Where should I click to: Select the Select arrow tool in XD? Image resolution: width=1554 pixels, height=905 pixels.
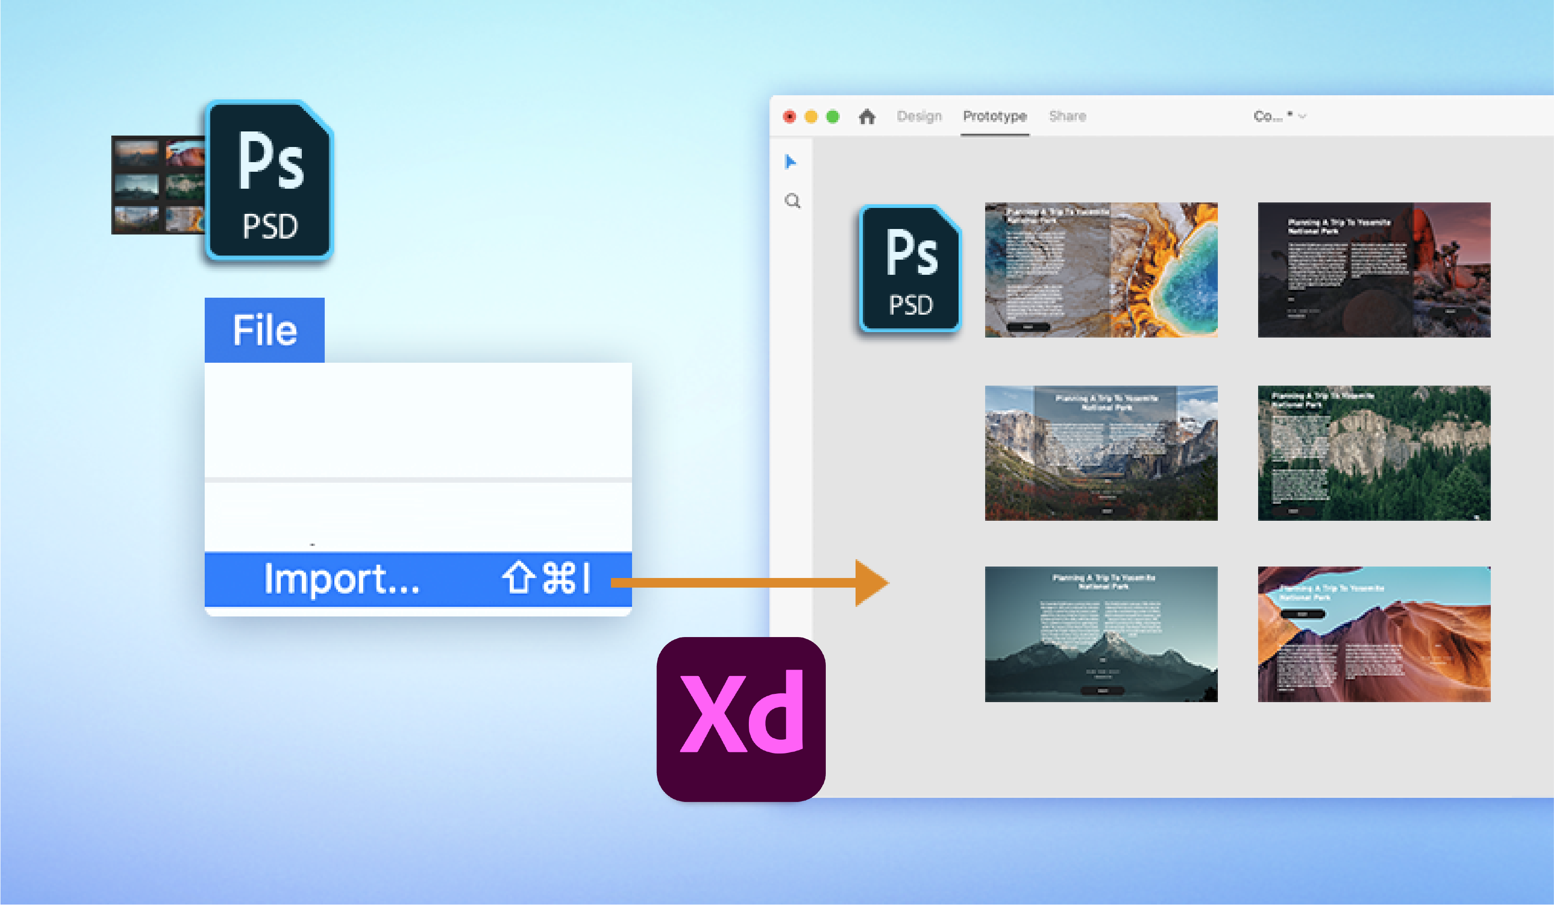pos(791,162)
